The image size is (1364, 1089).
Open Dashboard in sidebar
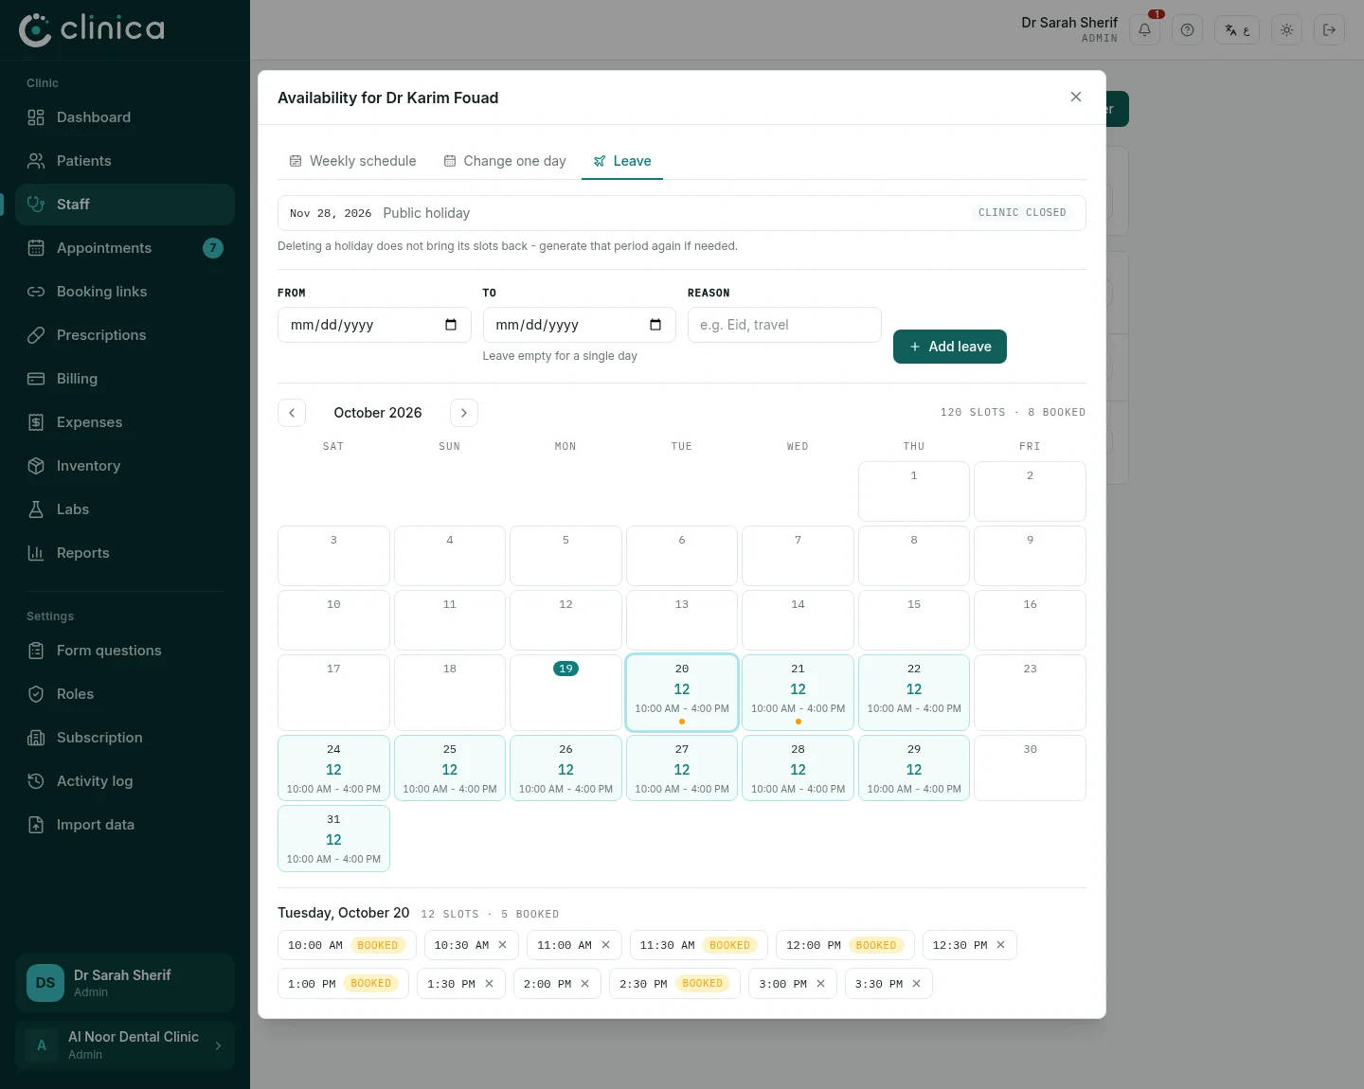point(125,117)
